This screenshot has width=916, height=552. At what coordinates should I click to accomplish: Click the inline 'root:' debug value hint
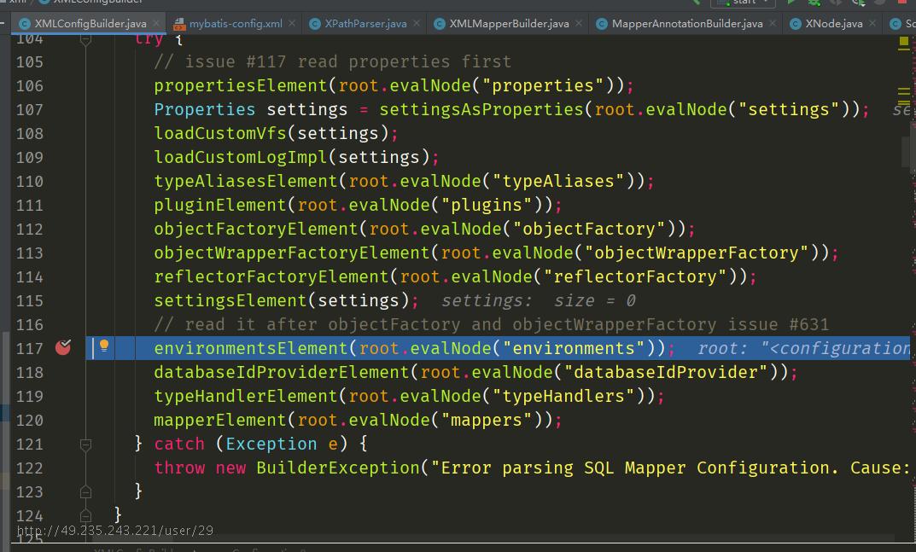pos(804,349)
